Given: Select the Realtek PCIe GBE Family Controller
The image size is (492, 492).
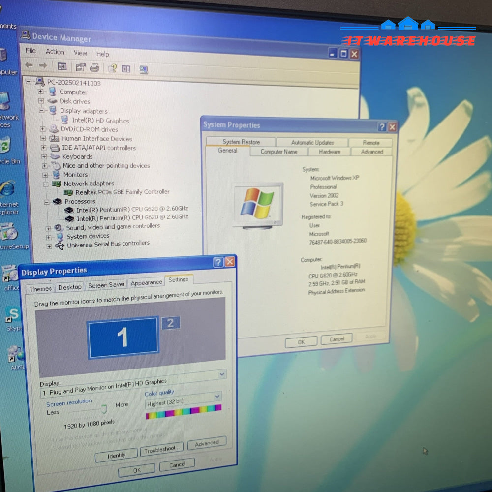Looking at the screenshot, I should [122, 192].
